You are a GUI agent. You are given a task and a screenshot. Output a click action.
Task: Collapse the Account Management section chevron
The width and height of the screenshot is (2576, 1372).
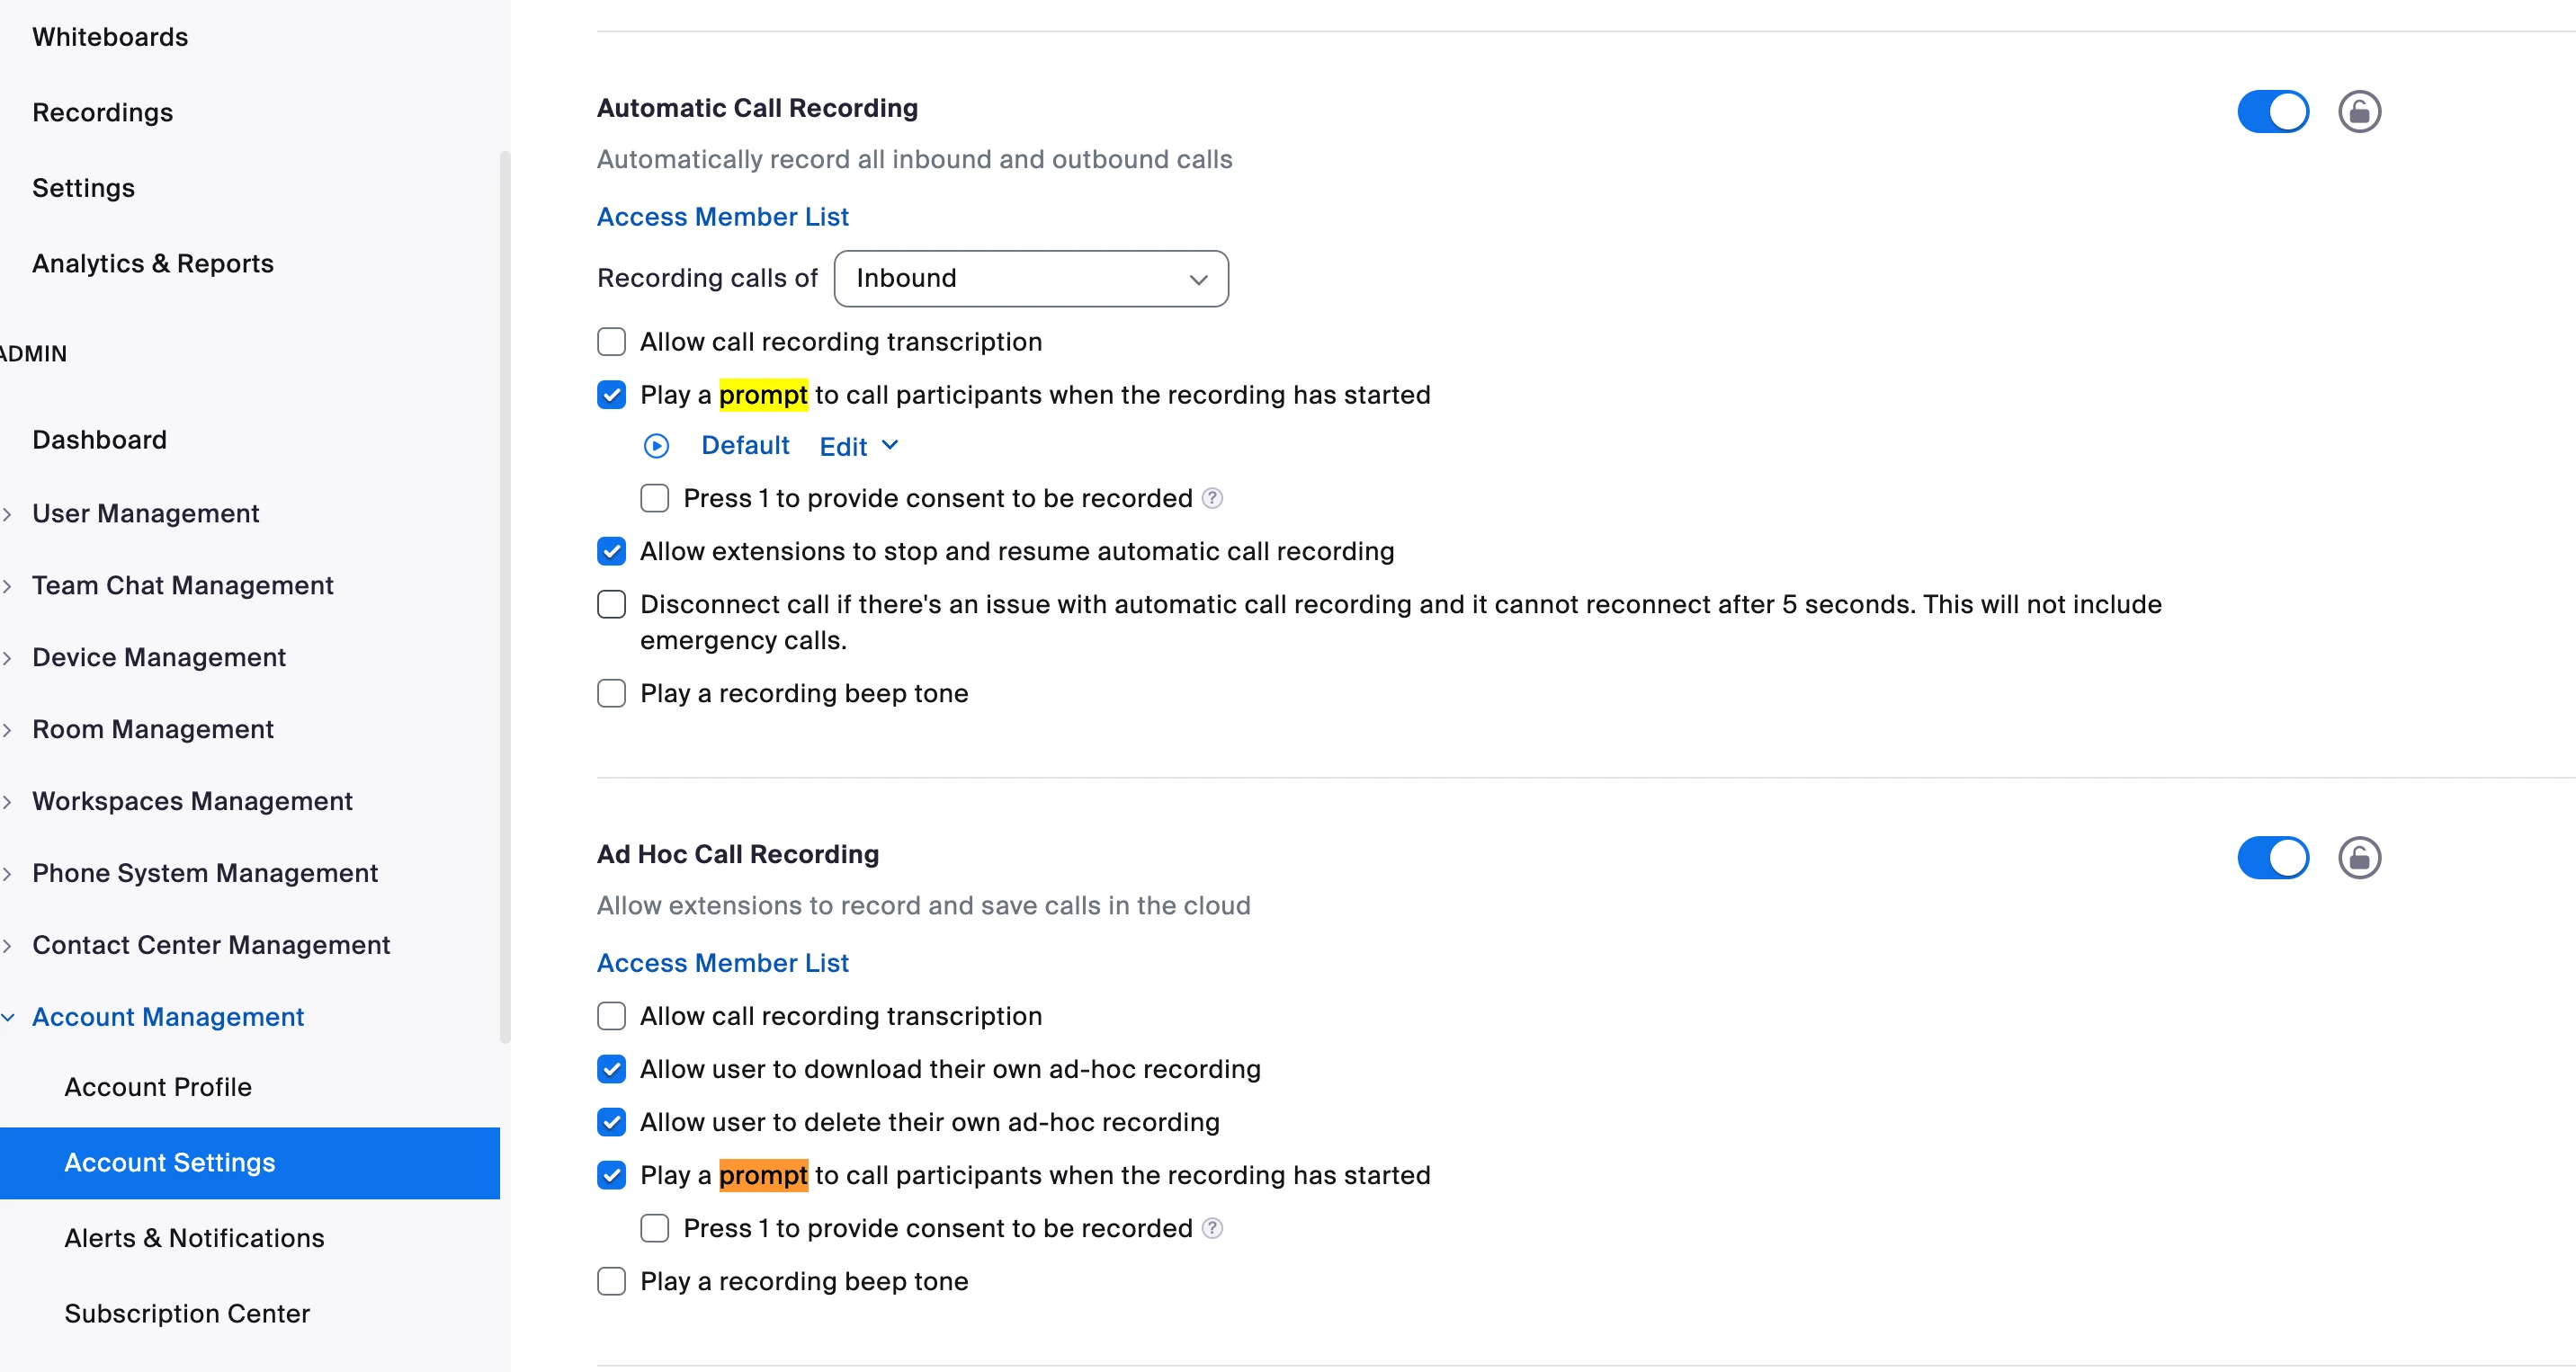point(8,1017)
